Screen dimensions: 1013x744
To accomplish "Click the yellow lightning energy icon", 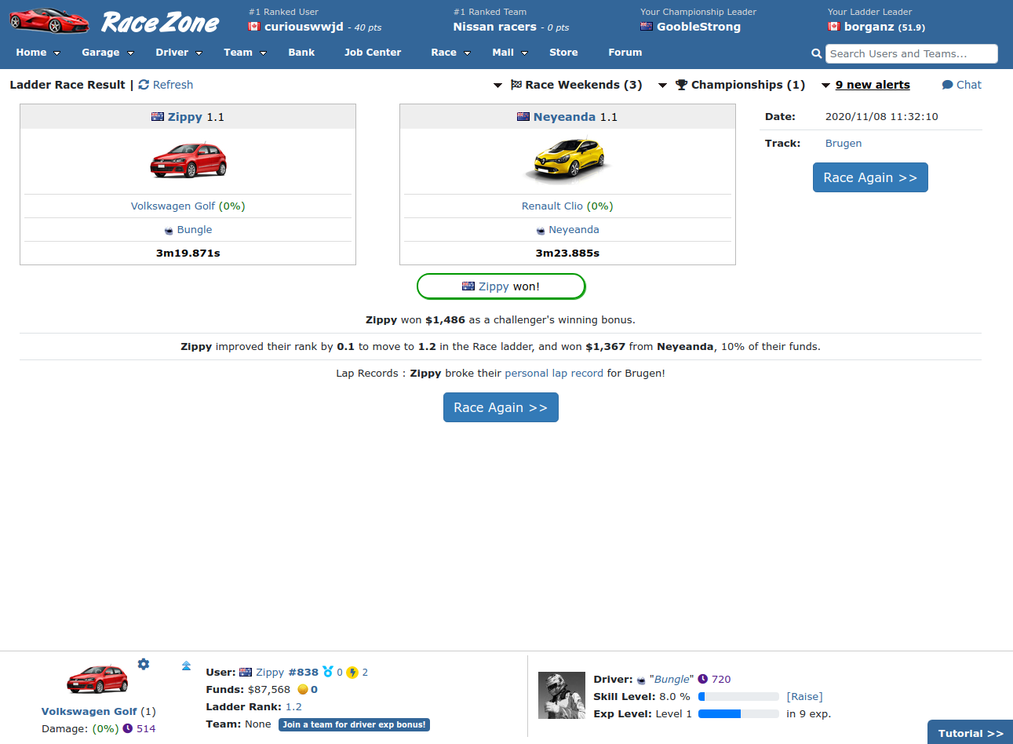I will point(352,673).
